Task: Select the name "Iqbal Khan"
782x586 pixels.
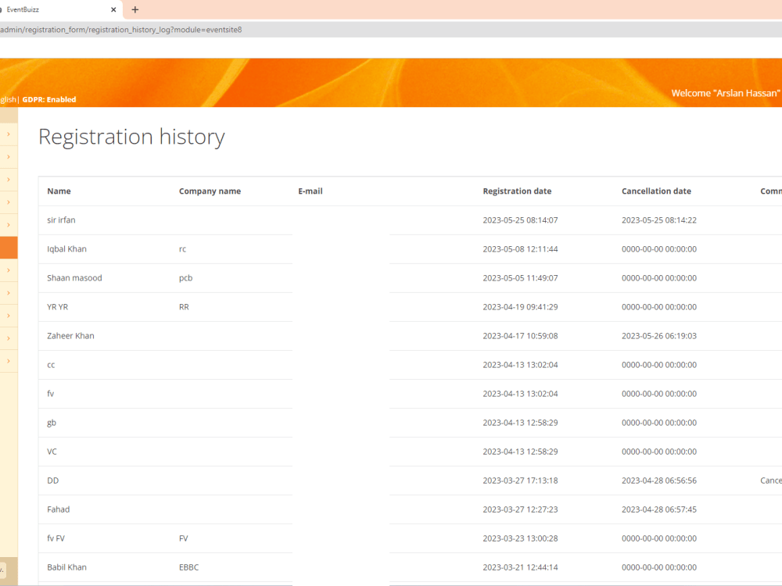Action: coord(66,248)
